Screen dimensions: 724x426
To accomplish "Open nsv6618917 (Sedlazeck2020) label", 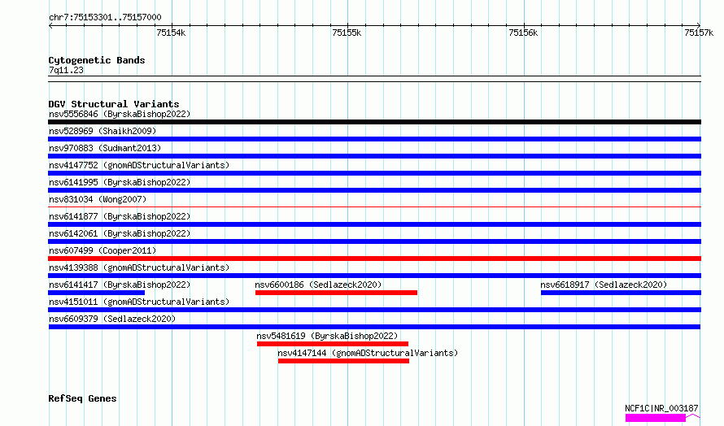I will pos(604,285).
